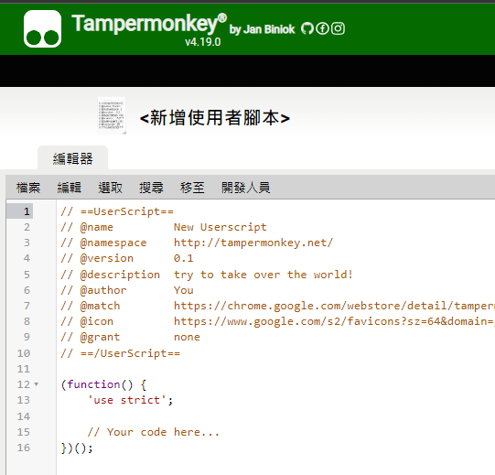
Task: Click the 'use strict' string
Action: click(x=127, y=400)
